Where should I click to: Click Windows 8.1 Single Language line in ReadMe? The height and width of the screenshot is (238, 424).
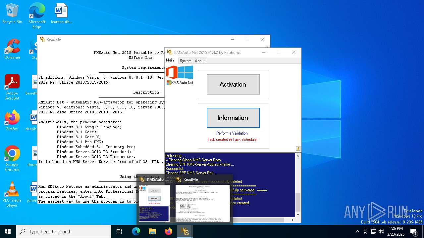click(89, 127)
